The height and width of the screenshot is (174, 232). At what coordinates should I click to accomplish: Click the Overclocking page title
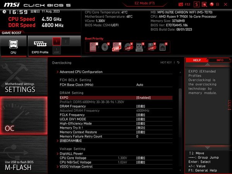61,63
